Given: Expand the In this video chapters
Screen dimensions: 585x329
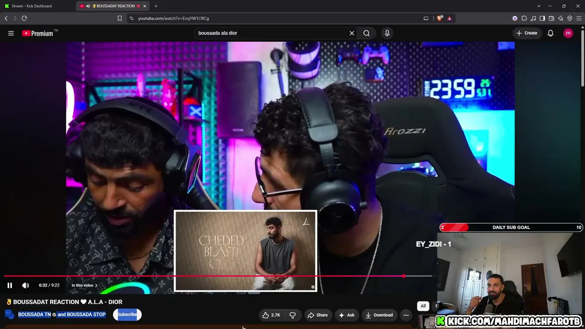Looking at the screenshot, I should (x=85, y=285).
